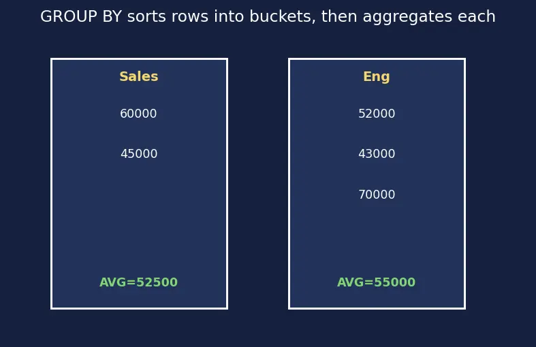536x347 pixels.
Task: Click the white border of the Eng box
Action: coord(289,184)
